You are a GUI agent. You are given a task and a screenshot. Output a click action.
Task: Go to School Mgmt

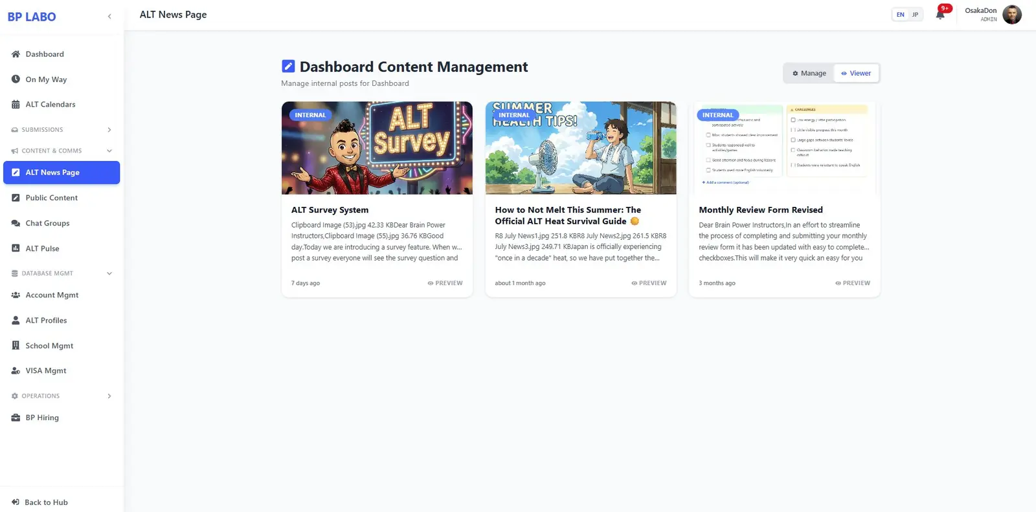[62, 345]
